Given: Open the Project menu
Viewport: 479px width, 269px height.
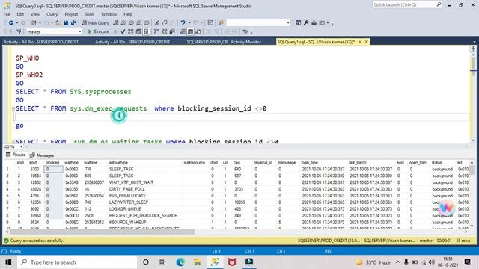Looking at the screenshot, I should pyautogui.click(x=71, y=14).
